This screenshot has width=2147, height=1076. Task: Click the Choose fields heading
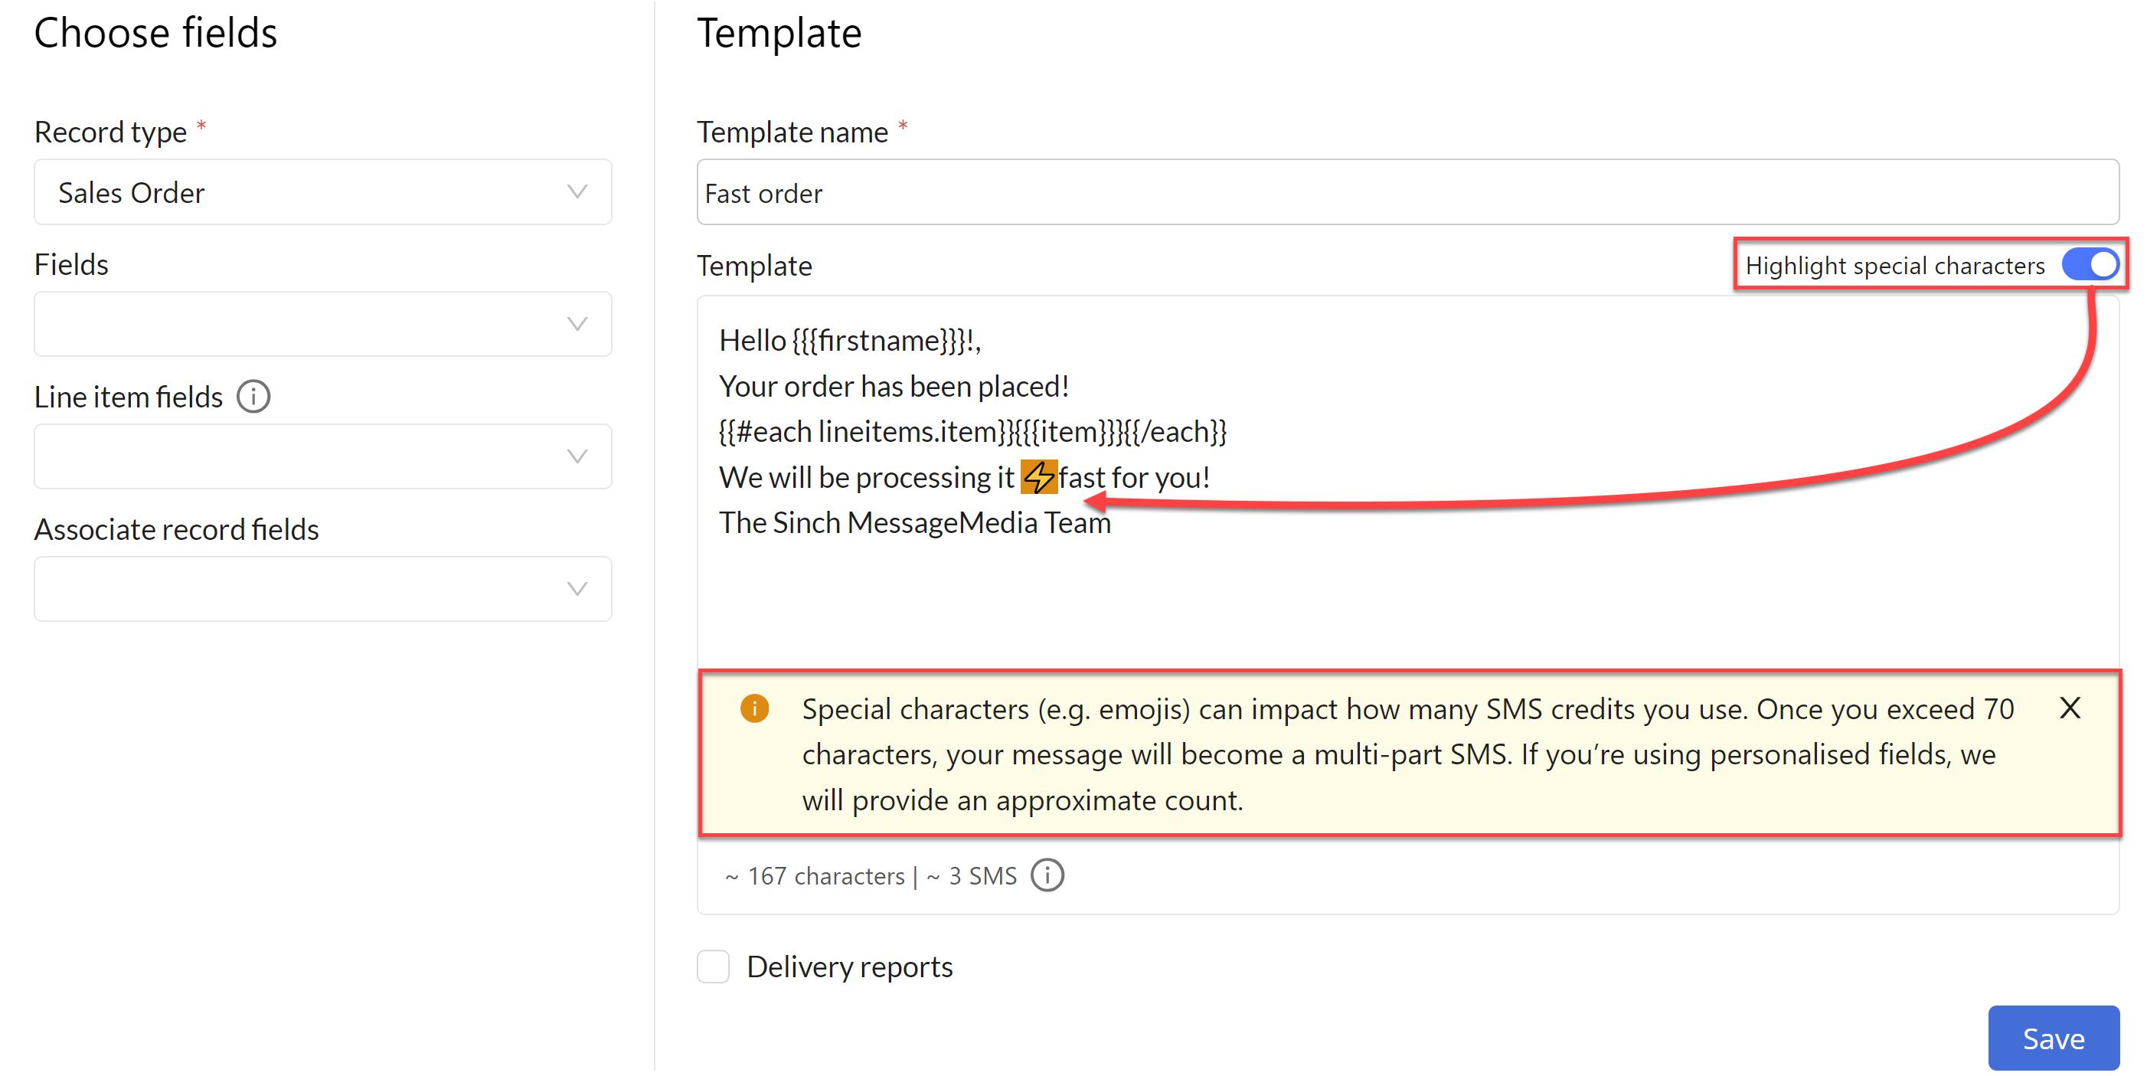pos(155,34)
